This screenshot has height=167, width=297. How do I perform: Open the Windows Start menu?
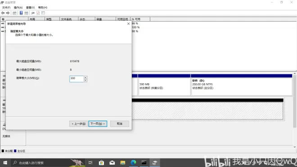click(5, 162)
